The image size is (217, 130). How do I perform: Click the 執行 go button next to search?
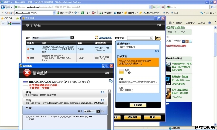[158, 38]
